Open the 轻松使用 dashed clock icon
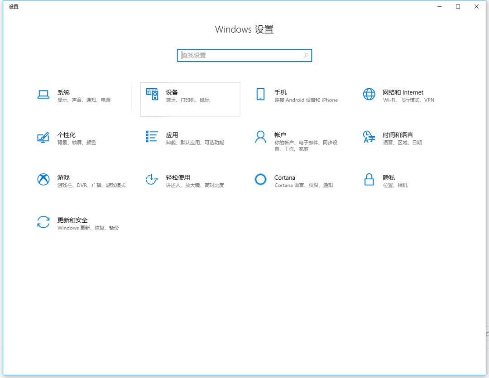This screenshot has height=378, width=489. pos(152,179)
